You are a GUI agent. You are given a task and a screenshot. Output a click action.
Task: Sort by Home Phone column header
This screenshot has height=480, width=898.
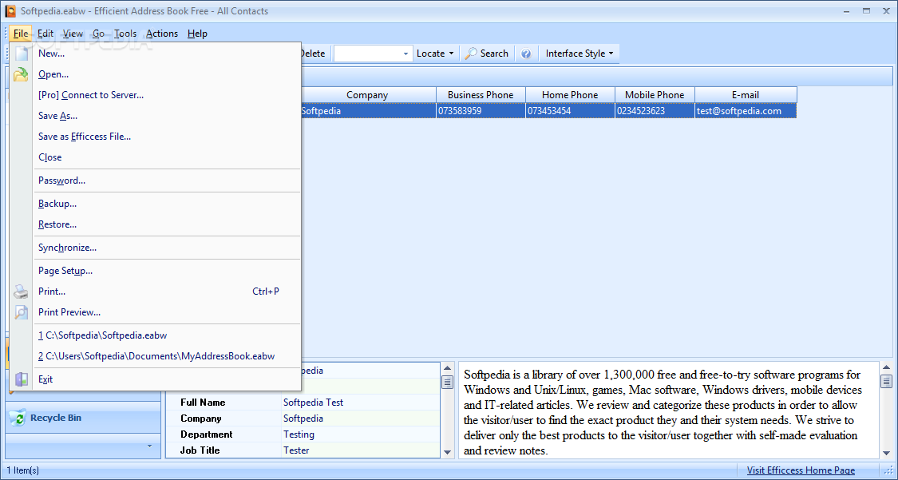click(570, 94)
